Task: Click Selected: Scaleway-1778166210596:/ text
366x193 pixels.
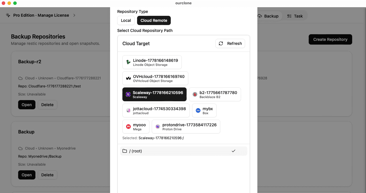Action: tap(153, 138)
